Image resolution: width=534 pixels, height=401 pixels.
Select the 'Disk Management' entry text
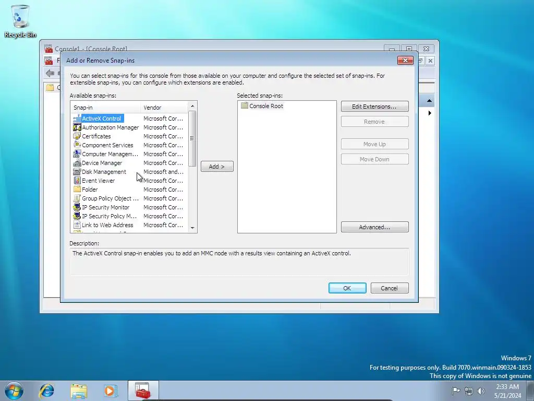pos(104,171)
